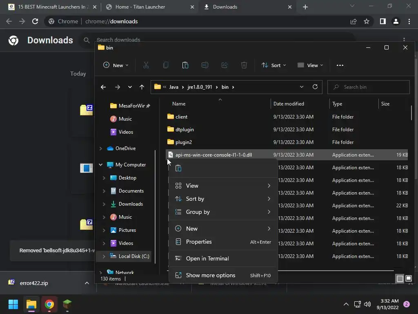Image resolution: width=418 pixels, height=314 pixels.
Task: Go back in Explorer navigation
Action: coord(103,87)
